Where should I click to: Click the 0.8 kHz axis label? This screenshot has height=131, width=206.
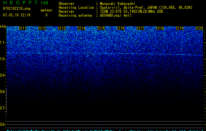pyautogui.click(x=3, y=92)
